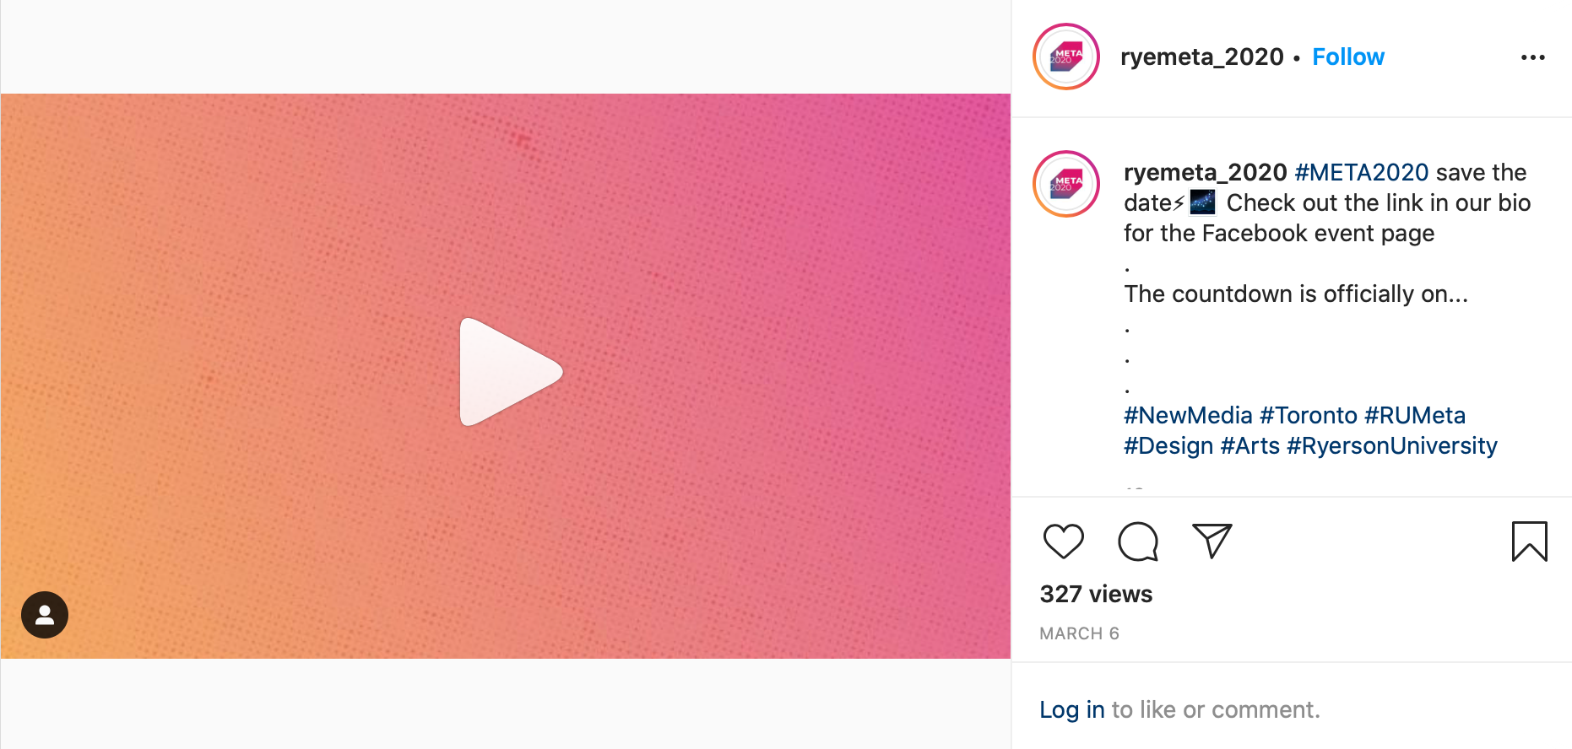
Task: Open the ryemeta_2020 username in the caption
Action: click(x=1205, y=172)
